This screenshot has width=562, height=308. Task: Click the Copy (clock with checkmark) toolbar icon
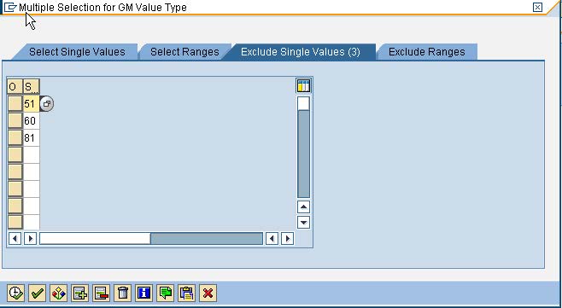[x=15, y=293]
